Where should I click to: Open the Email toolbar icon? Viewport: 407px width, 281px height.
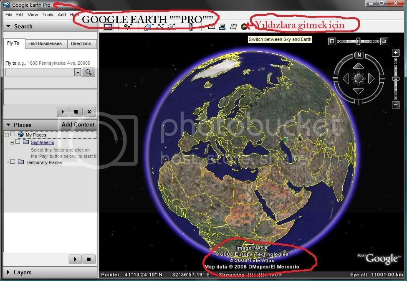point(211,26)
